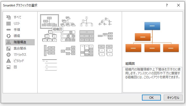
Task: Click the ピラミッド pyramid icon
Action: 9,61
